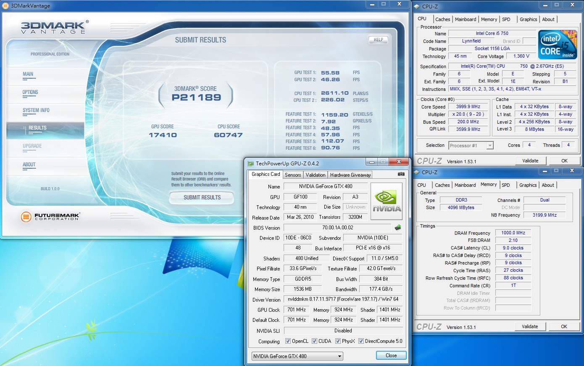Click the Intel Core i5 750 name value
584x366 pixels.
[x=492, y=33]
